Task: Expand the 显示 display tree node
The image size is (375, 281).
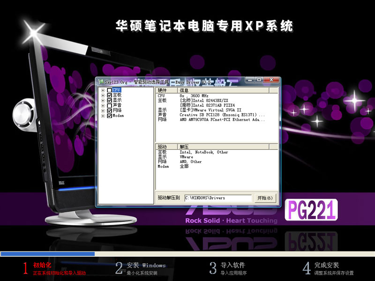Action: point(102,100)
